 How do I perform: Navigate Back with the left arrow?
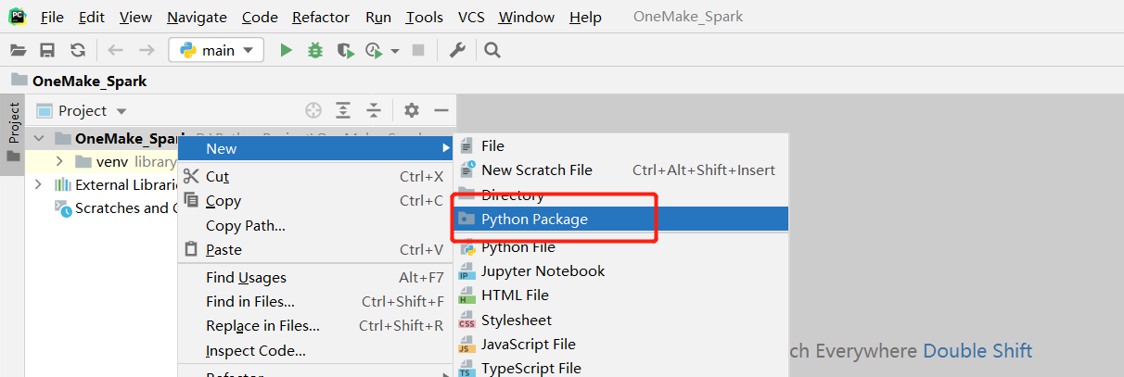tap(116, 50)
